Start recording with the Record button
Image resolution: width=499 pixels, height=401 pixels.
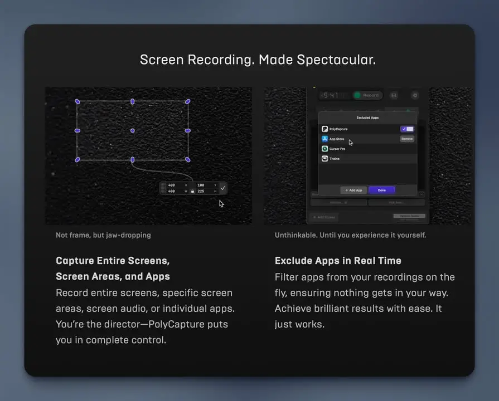(x=367, y=95)
